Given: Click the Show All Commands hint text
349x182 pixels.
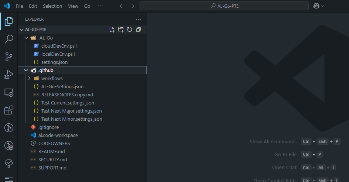Looking at the screenshot, I should [x=273, y=141].
